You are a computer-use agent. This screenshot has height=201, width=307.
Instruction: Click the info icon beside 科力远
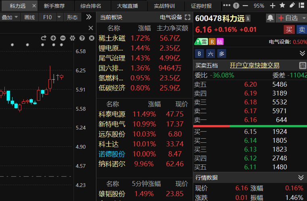pyautogui.click(x=248, y=18)
